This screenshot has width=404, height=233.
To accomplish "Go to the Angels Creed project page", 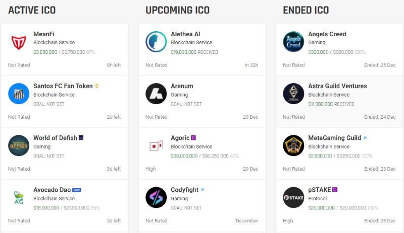I will click(x=327, y=34).
